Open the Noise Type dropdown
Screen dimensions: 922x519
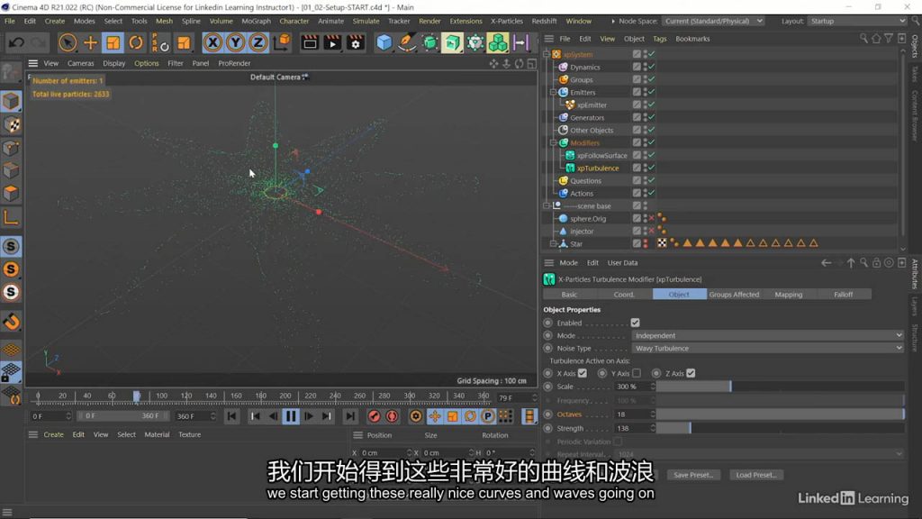[x=767, y=349]
